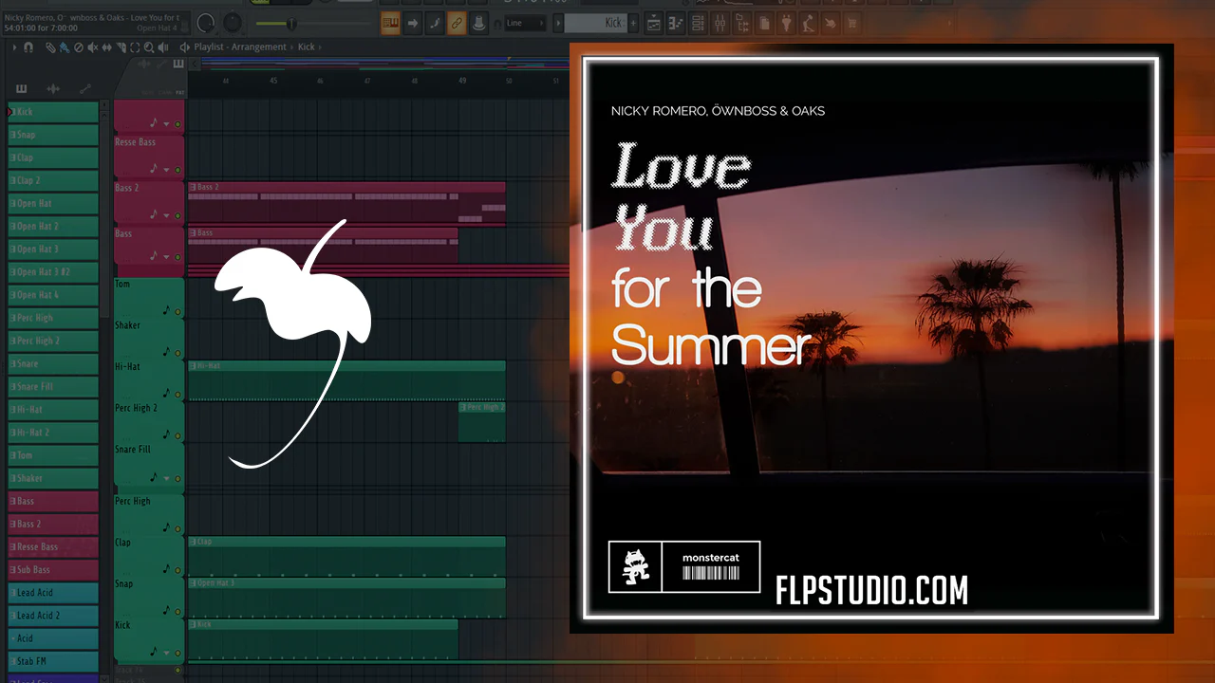
Task: Click the left knob in the top toolbar
Action: [x=206, y=22]
